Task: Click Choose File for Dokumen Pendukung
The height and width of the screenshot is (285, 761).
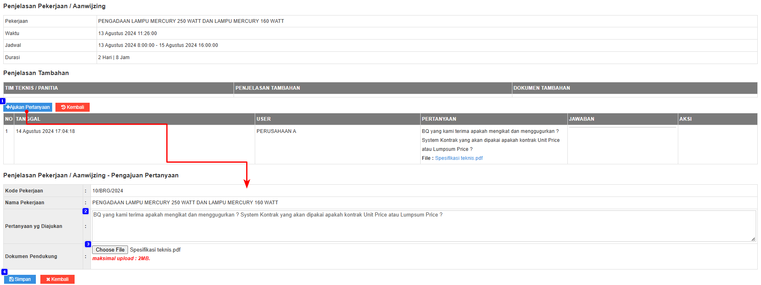Action: [110, 250]
